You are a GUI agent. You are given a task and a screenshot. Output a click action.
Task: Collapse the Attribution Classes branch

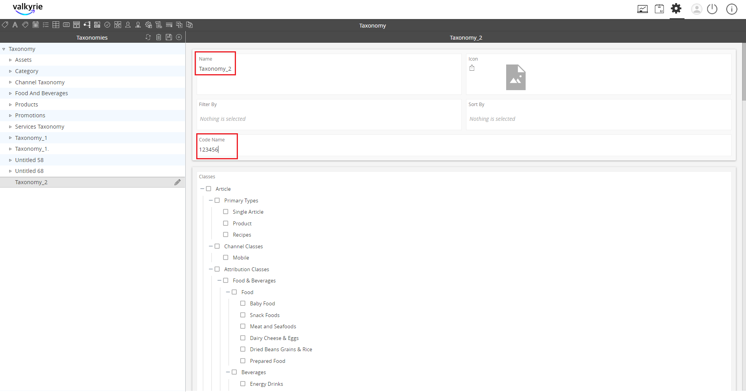pos(211,269)
